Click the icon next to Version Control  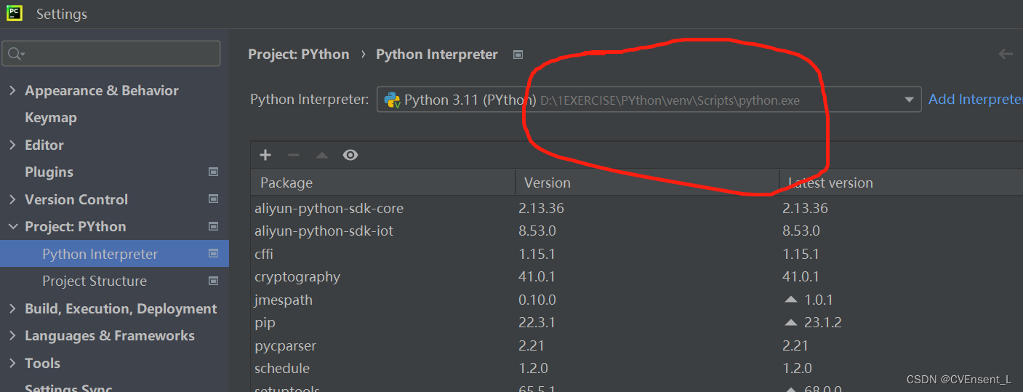click(214, 199)
